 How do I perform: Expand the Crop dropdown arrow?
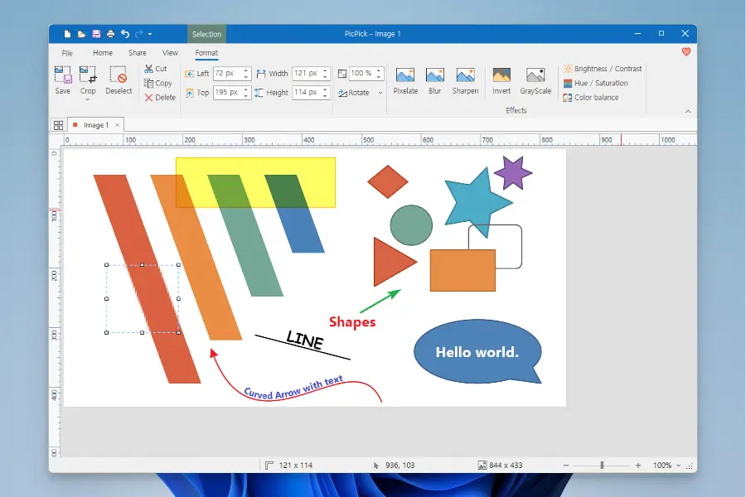tap(87, 100)
